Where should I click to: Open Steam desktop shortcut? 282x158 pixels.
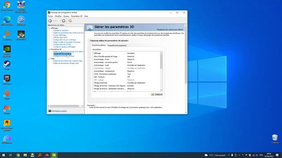pos(7,65)
